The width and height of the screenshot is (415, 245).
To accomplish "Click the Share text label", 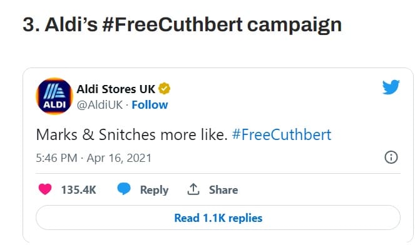I will pyautogui.click(x=223, y=190).
